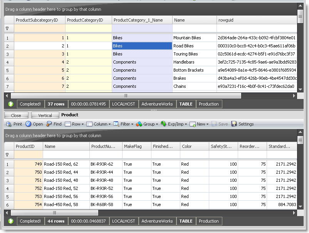Viewport: 309px width, 233px height.
Task: Click the filter box under rowguid
Action: [x=257, y=28]
